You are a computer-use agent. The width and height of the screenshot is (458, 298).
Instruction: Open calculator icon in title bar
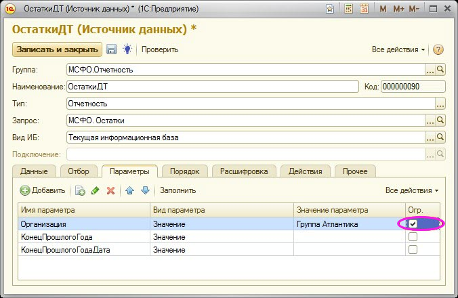348,9
